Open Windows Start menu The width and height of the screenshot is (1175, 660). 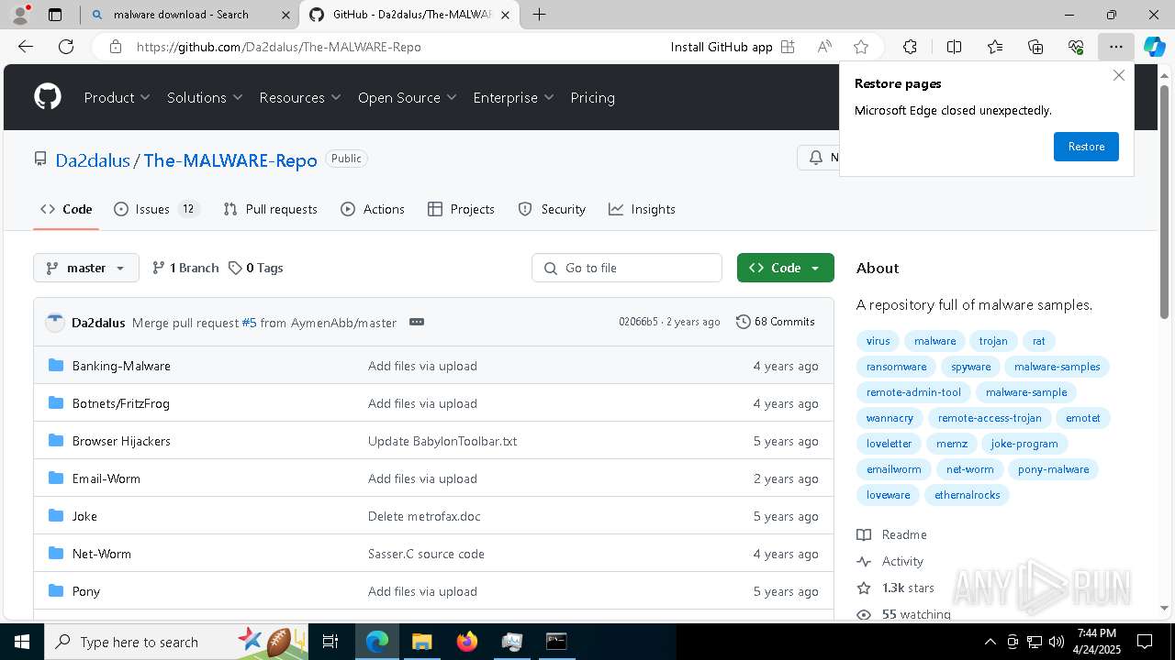point(21,642)
